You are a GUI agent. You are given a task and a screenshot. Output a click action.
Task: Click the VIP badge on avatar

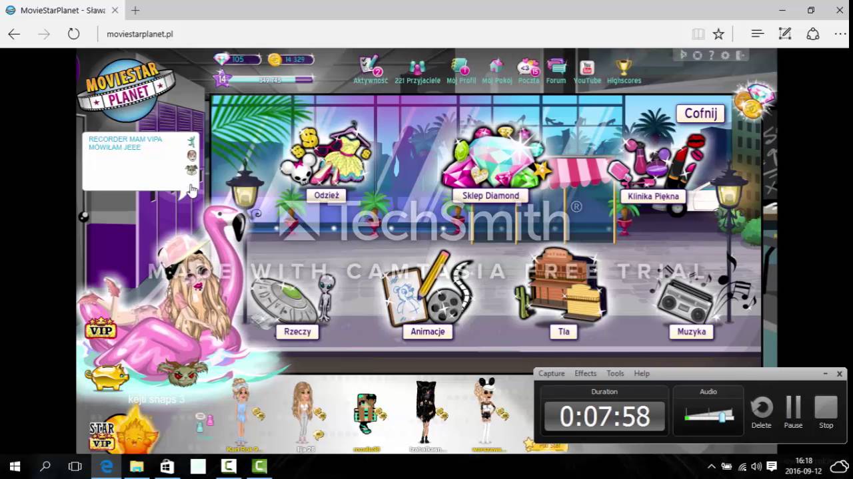pos(101,328)
